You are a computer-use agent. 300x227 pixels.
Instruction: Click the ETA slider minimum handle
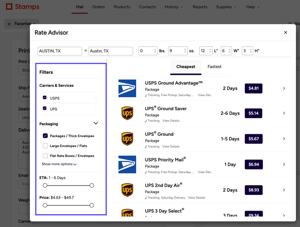[x=45, y=185]
